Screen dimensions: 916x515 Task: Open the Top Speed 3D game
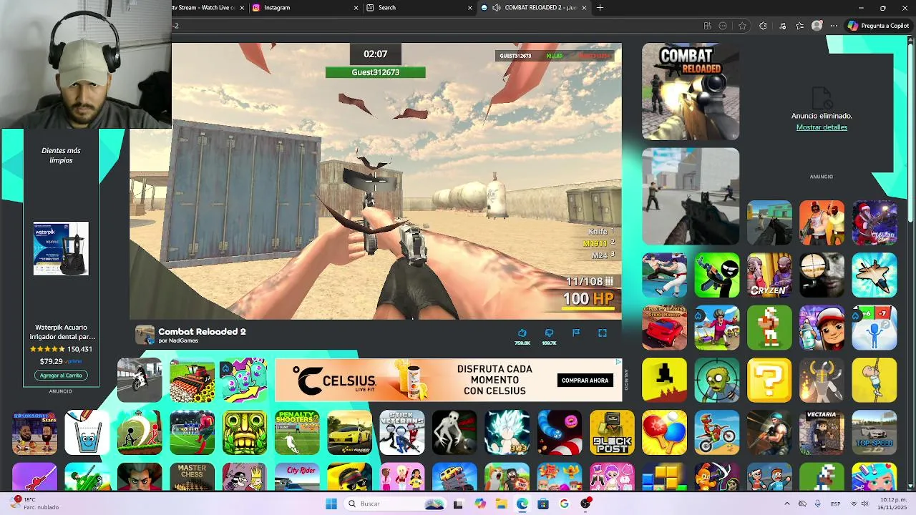[874, 432]
